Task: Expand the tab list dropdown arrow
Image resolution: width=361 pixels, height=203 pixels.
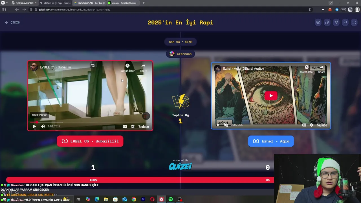Action: point(331,3)
